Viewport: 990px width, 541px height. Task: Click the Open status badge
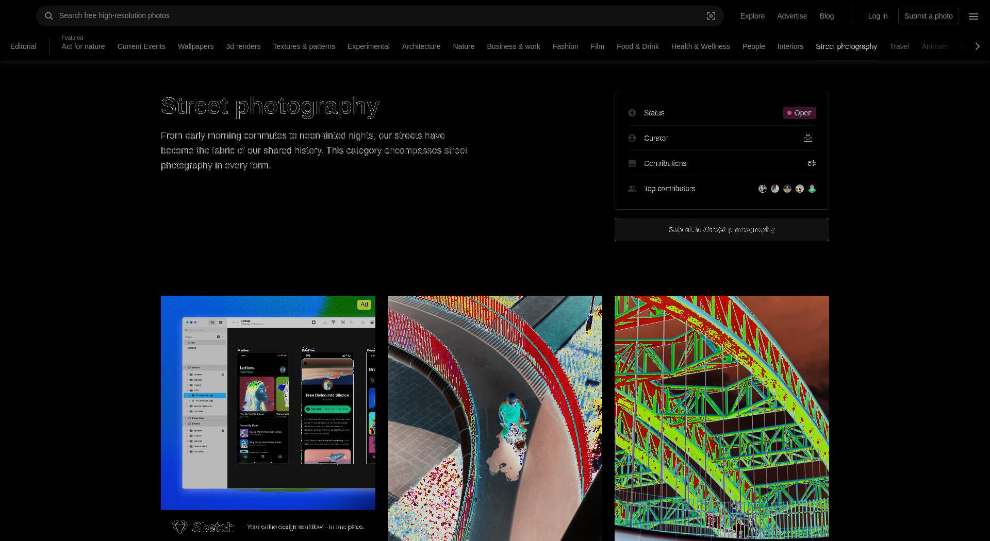(x=799, y=113)
